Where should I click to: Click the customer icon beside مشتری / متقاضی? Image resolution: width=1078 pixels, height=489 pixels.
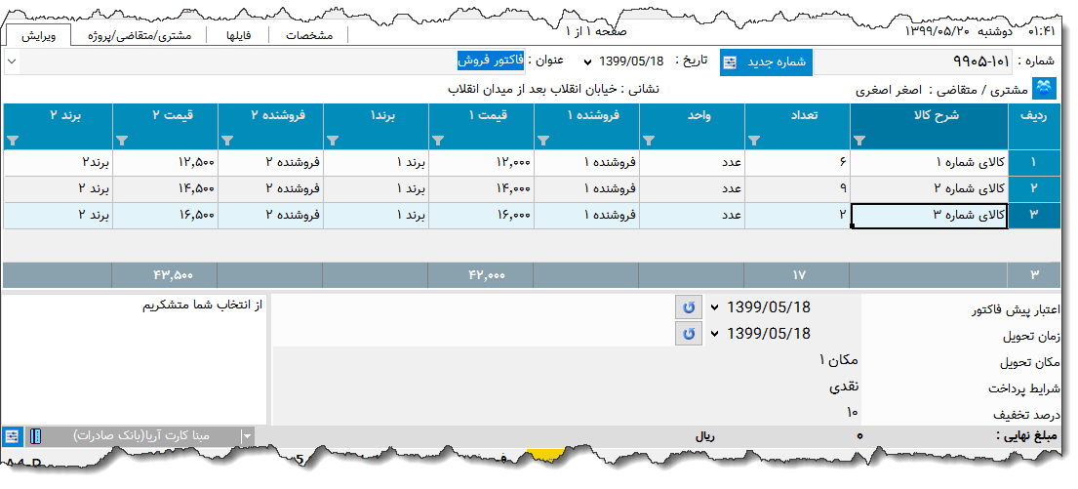[1044, 88]
